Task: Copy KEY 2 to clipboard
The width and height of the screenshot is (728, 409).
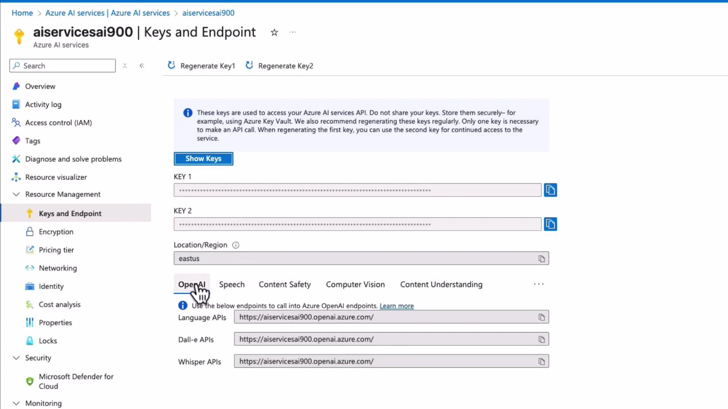Action: point(550,224)
